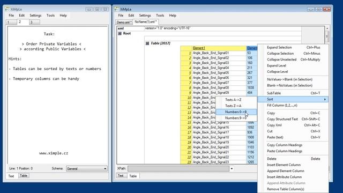This screenshot has width=343, height=193.
Task: Switch to Table view in right window
Action: point(133,176)
